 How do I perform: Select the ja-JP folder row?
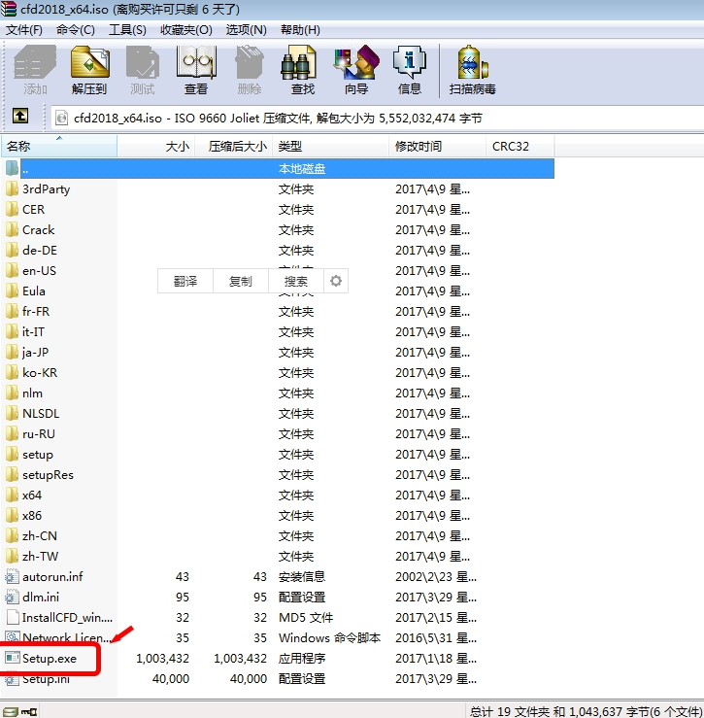(x=278, y=352)
